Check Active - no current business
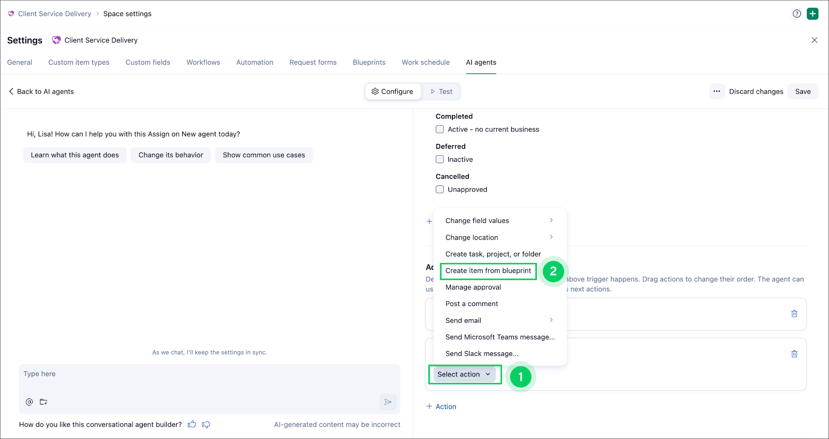The height and width of the screenshot is (439, 829). click(x=440, y=129)
